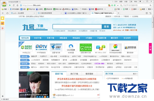Click the 翻译 translate toolbar button
154x101 pixels.
(x=134, y=9)
